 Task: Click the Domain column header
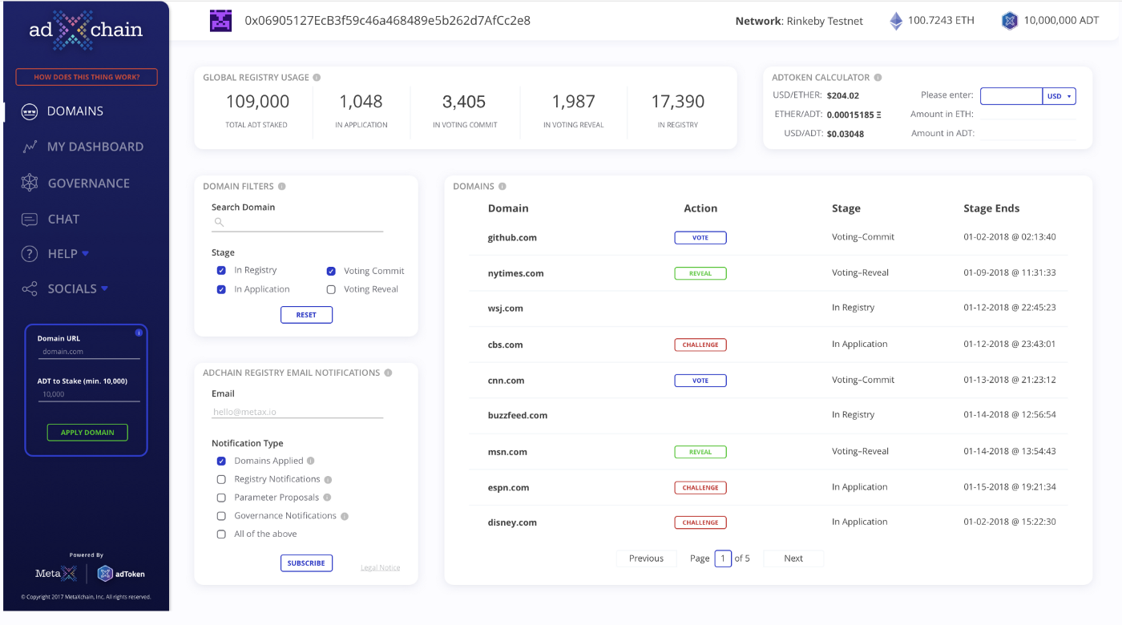click(508, 208)
